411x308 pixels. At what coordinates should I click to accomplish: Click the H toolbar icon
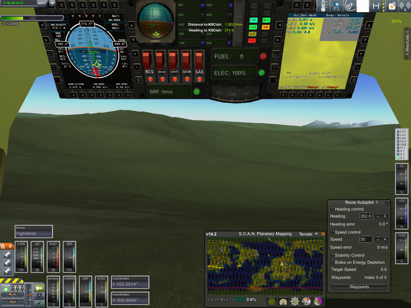[x=376, y=6]
